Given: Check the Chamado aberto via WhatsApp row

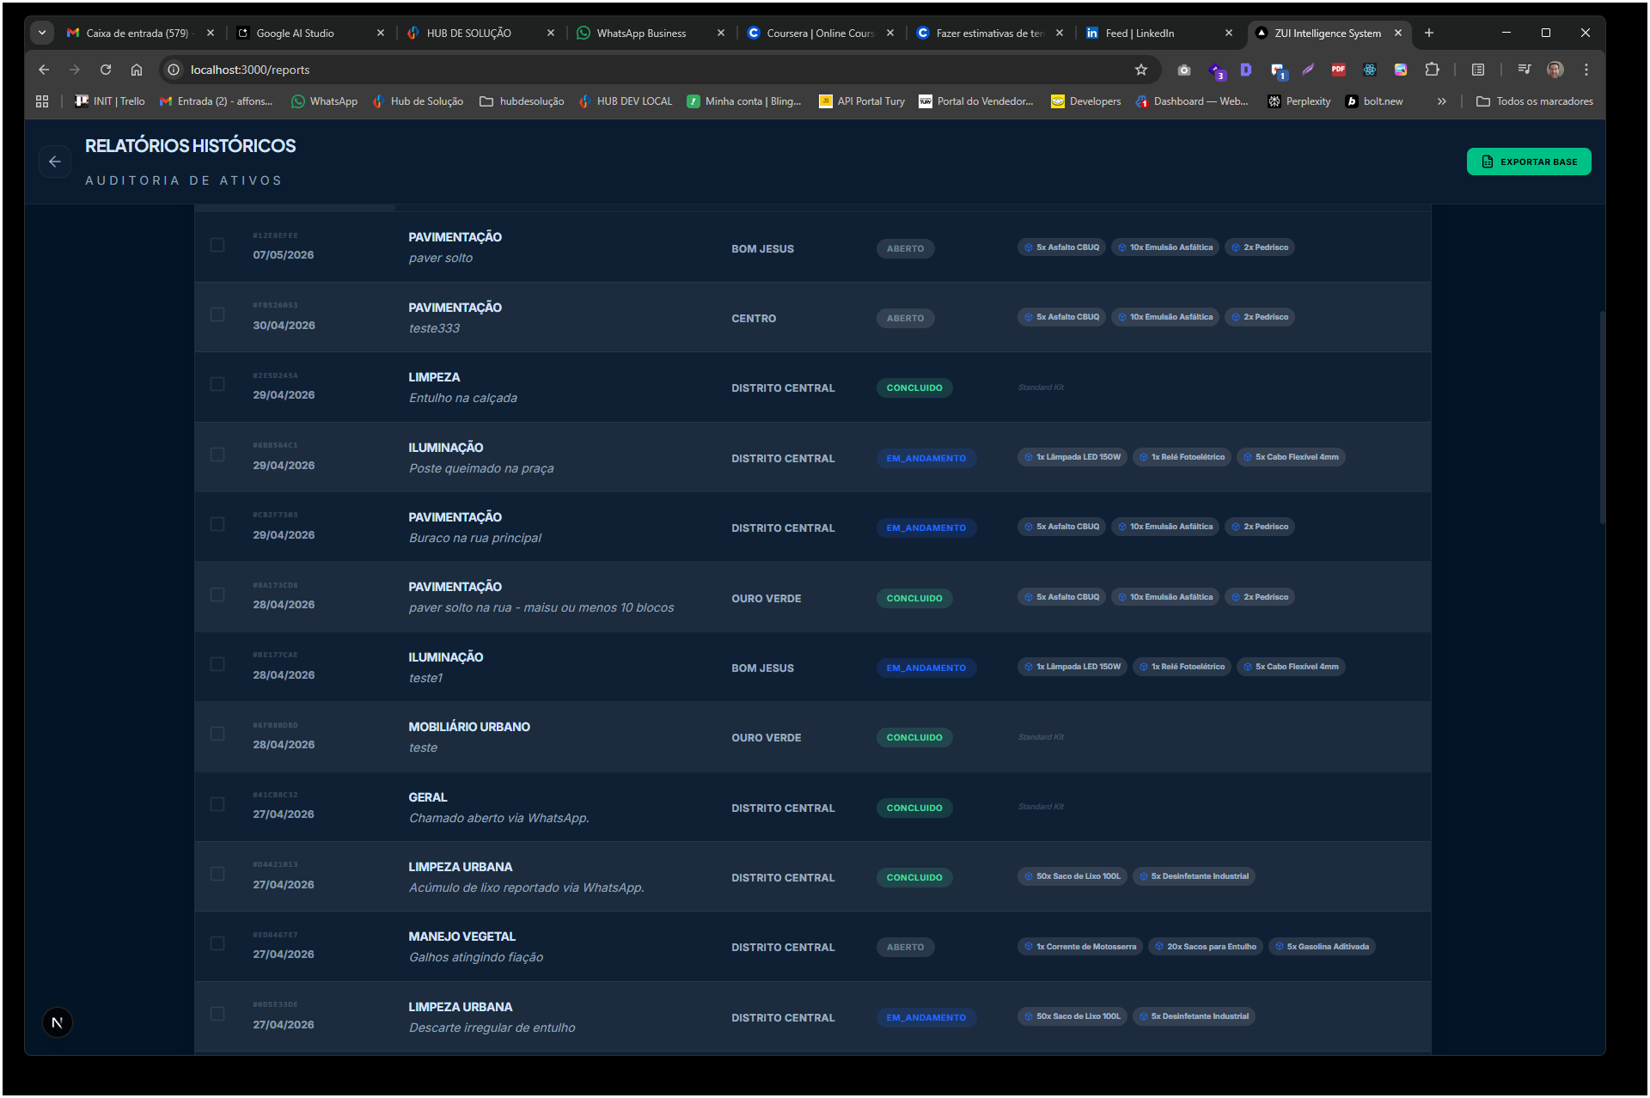Looking at the screenshot, I should (217, 804).
